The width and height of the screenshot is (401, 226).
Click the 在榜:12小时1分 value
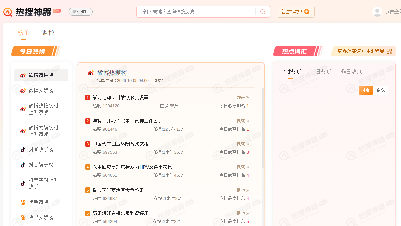click(x=168, y=129)
